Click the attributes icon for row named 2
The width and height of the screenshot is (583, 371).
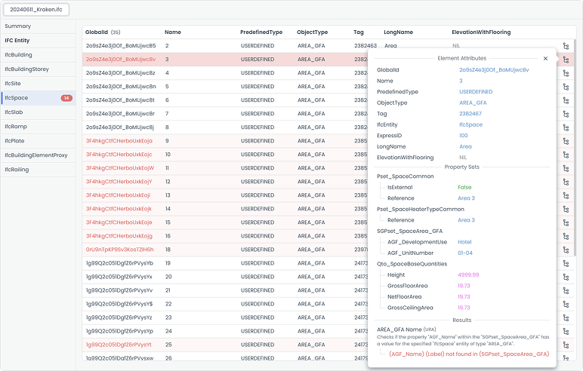(566, 45)
